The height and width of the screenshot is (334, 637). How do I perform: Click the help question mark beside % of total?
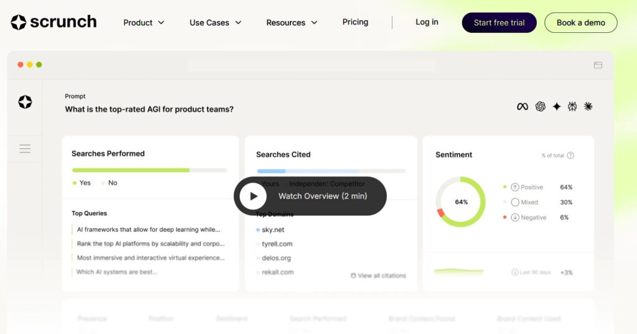coord(570,155)
